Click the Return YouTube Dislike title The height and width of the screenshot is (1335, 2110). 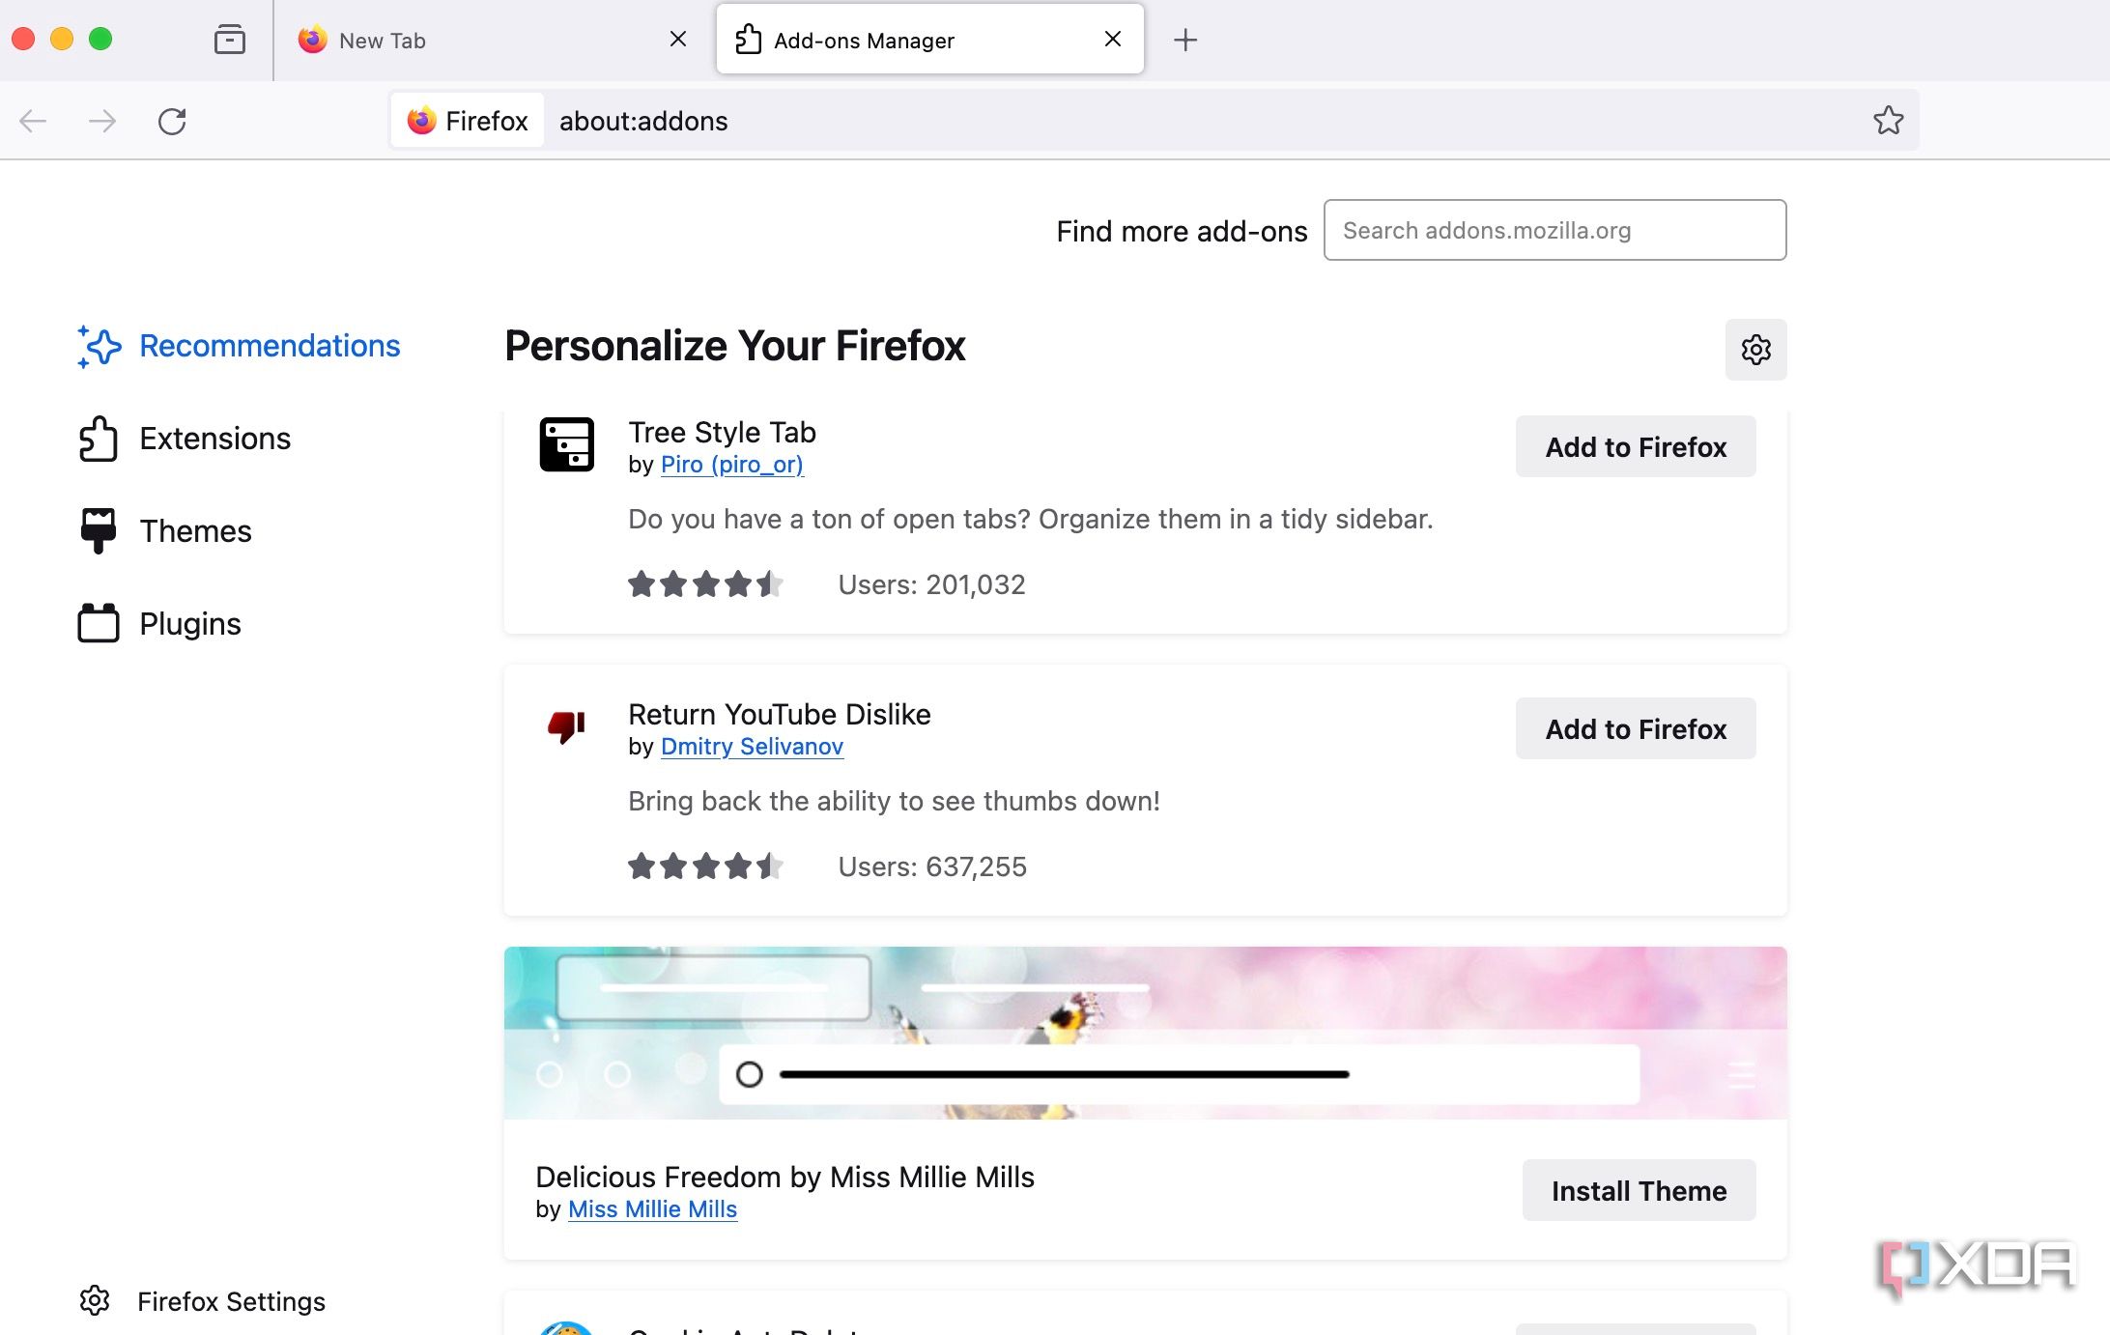click(779, 714)
